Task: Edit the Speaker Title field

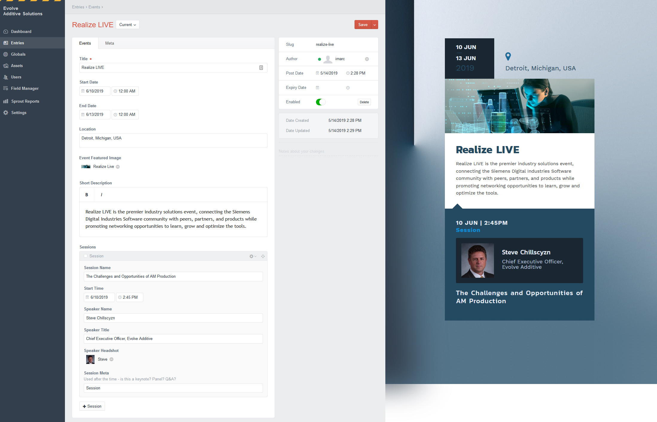Action: coord(173,339)
